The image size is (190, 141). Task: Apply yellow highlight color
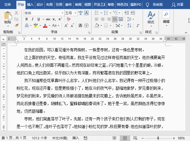tap(36, 25)
